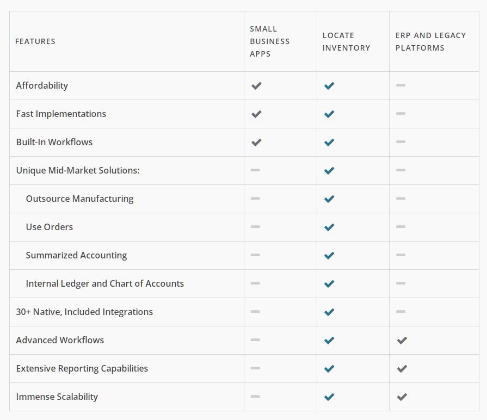Click Small Business Apps checkmark for Built-In Workflows
The height and width of the screenshot is (420, 487).
pos(256,142)
